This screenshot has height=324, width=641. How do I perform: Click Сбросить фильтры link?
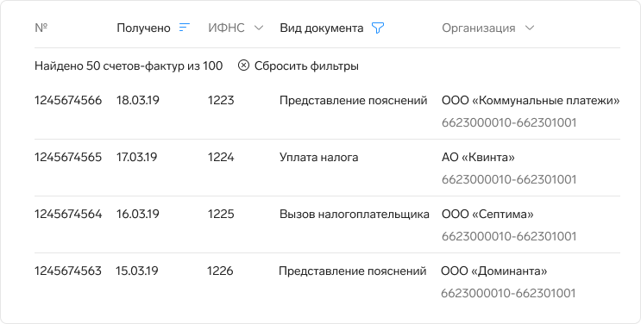click(306, 65)
